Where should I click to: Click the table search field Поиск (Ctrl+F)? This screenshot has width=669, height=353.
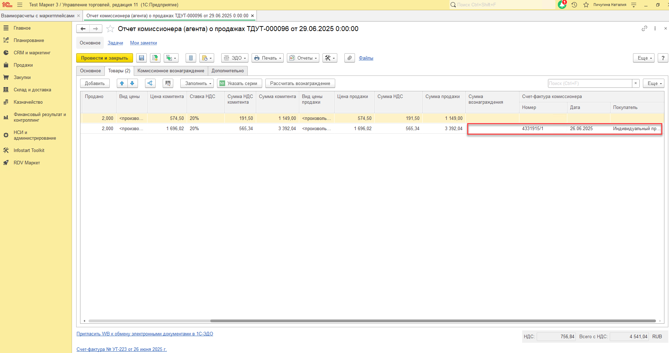tap(589, 84)
